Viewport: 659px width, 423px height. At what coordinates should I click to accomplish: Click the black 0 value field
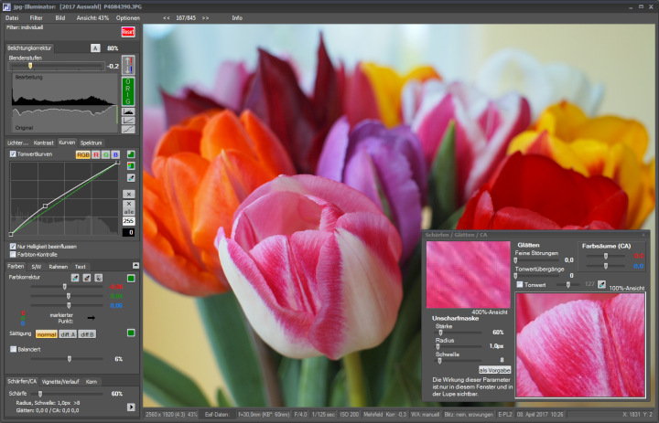[x=129, y=232]
